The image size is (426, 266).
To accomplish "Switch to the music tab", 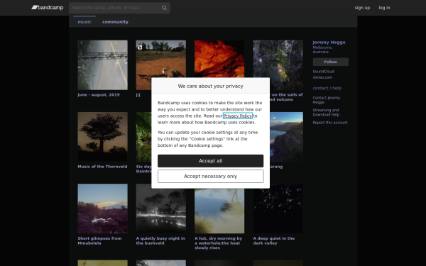I will pyautogui.click(x=84, y=22).
